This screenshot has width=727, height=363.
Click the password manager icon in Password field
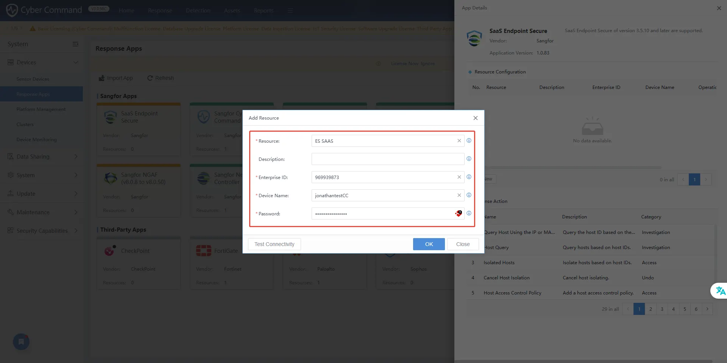click(459, 213)
